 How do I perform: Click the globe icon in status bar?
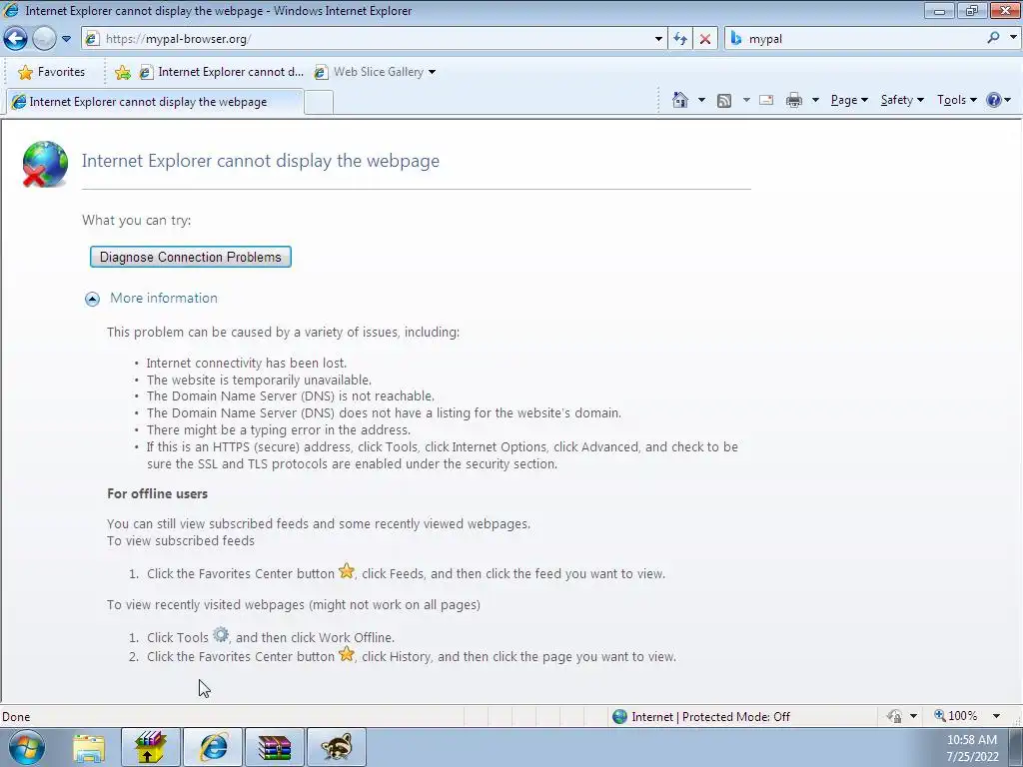[x=619, y=717]
